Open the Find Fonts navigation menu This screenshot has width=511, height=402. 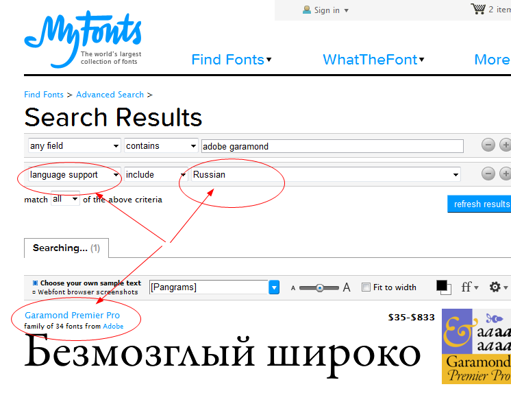click(232, 60)
